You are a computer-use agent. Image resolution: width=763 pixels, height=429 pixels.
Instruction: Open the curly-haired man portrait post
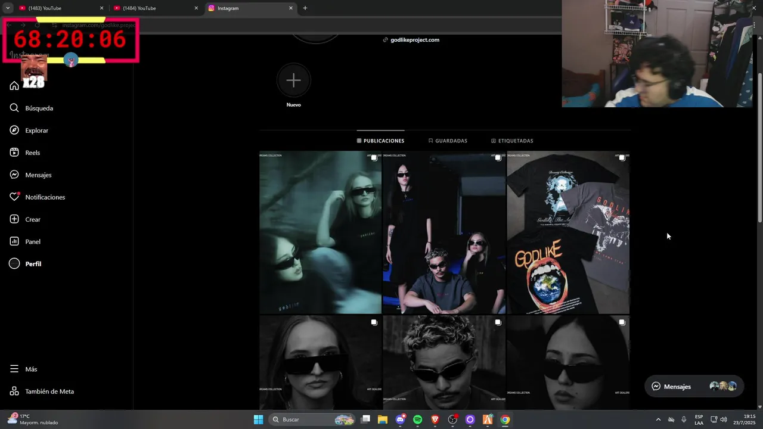coord(444,362)
